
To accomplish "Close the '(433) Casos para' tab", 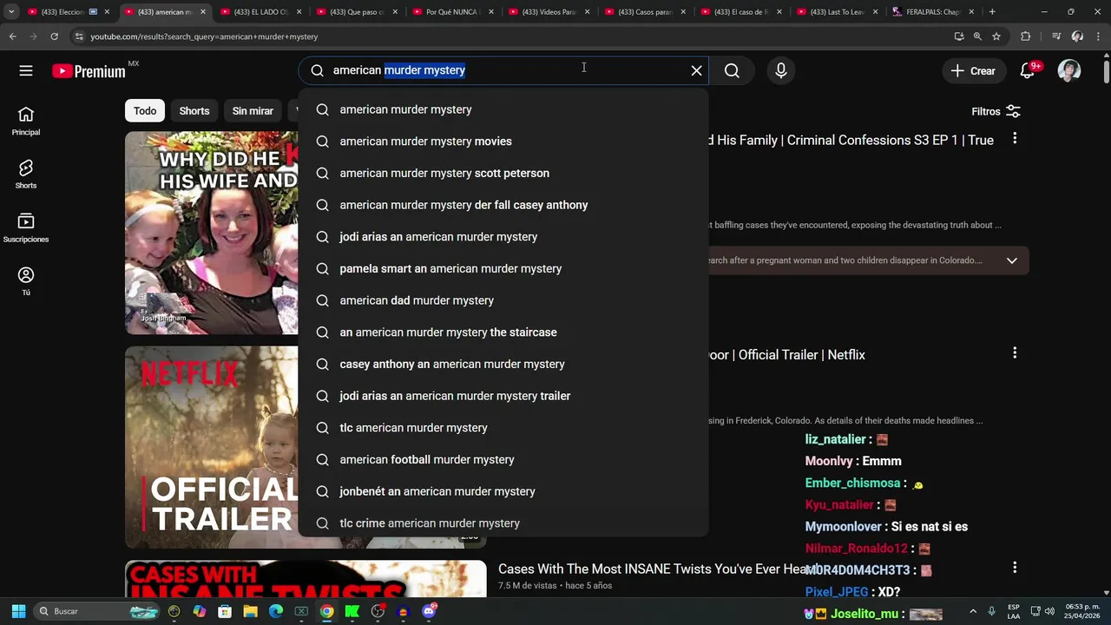I will coord(683,12).
